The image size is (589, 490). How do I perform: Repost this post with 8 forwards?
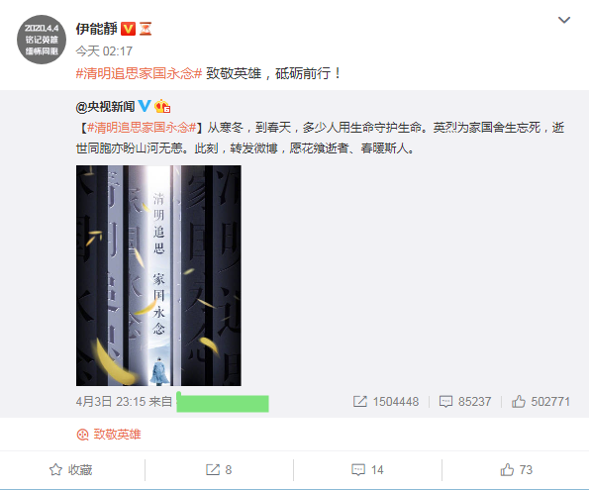(219, 470)
